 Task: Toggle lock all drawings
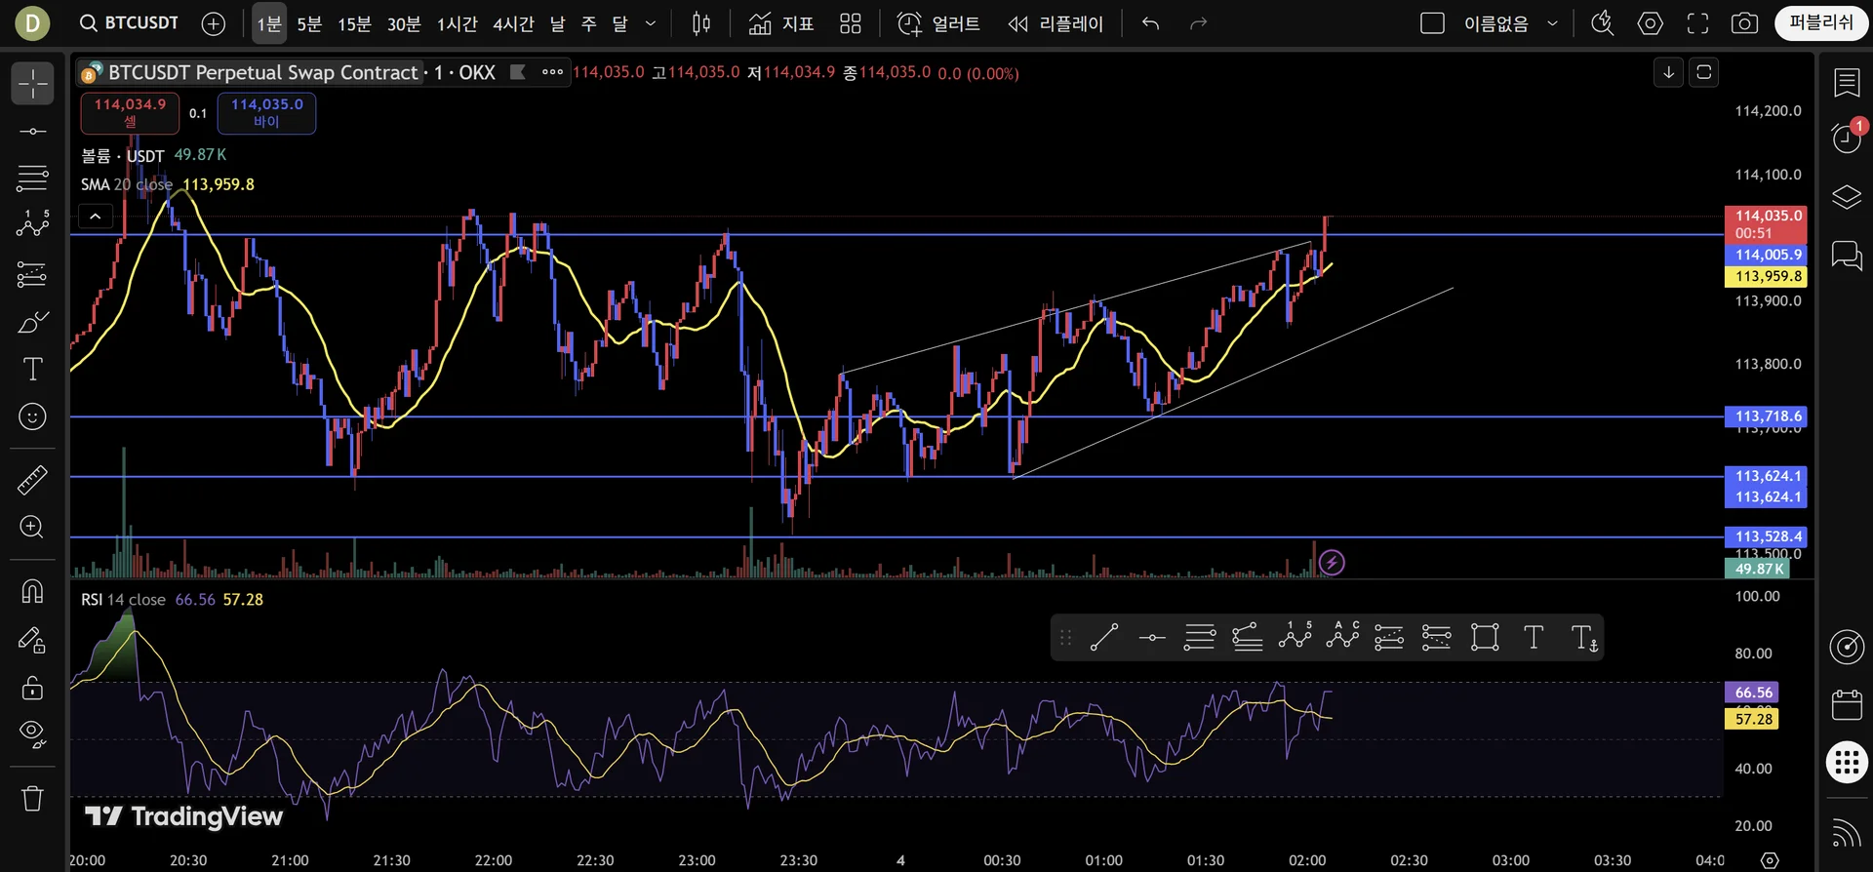[x=32, y=688]
